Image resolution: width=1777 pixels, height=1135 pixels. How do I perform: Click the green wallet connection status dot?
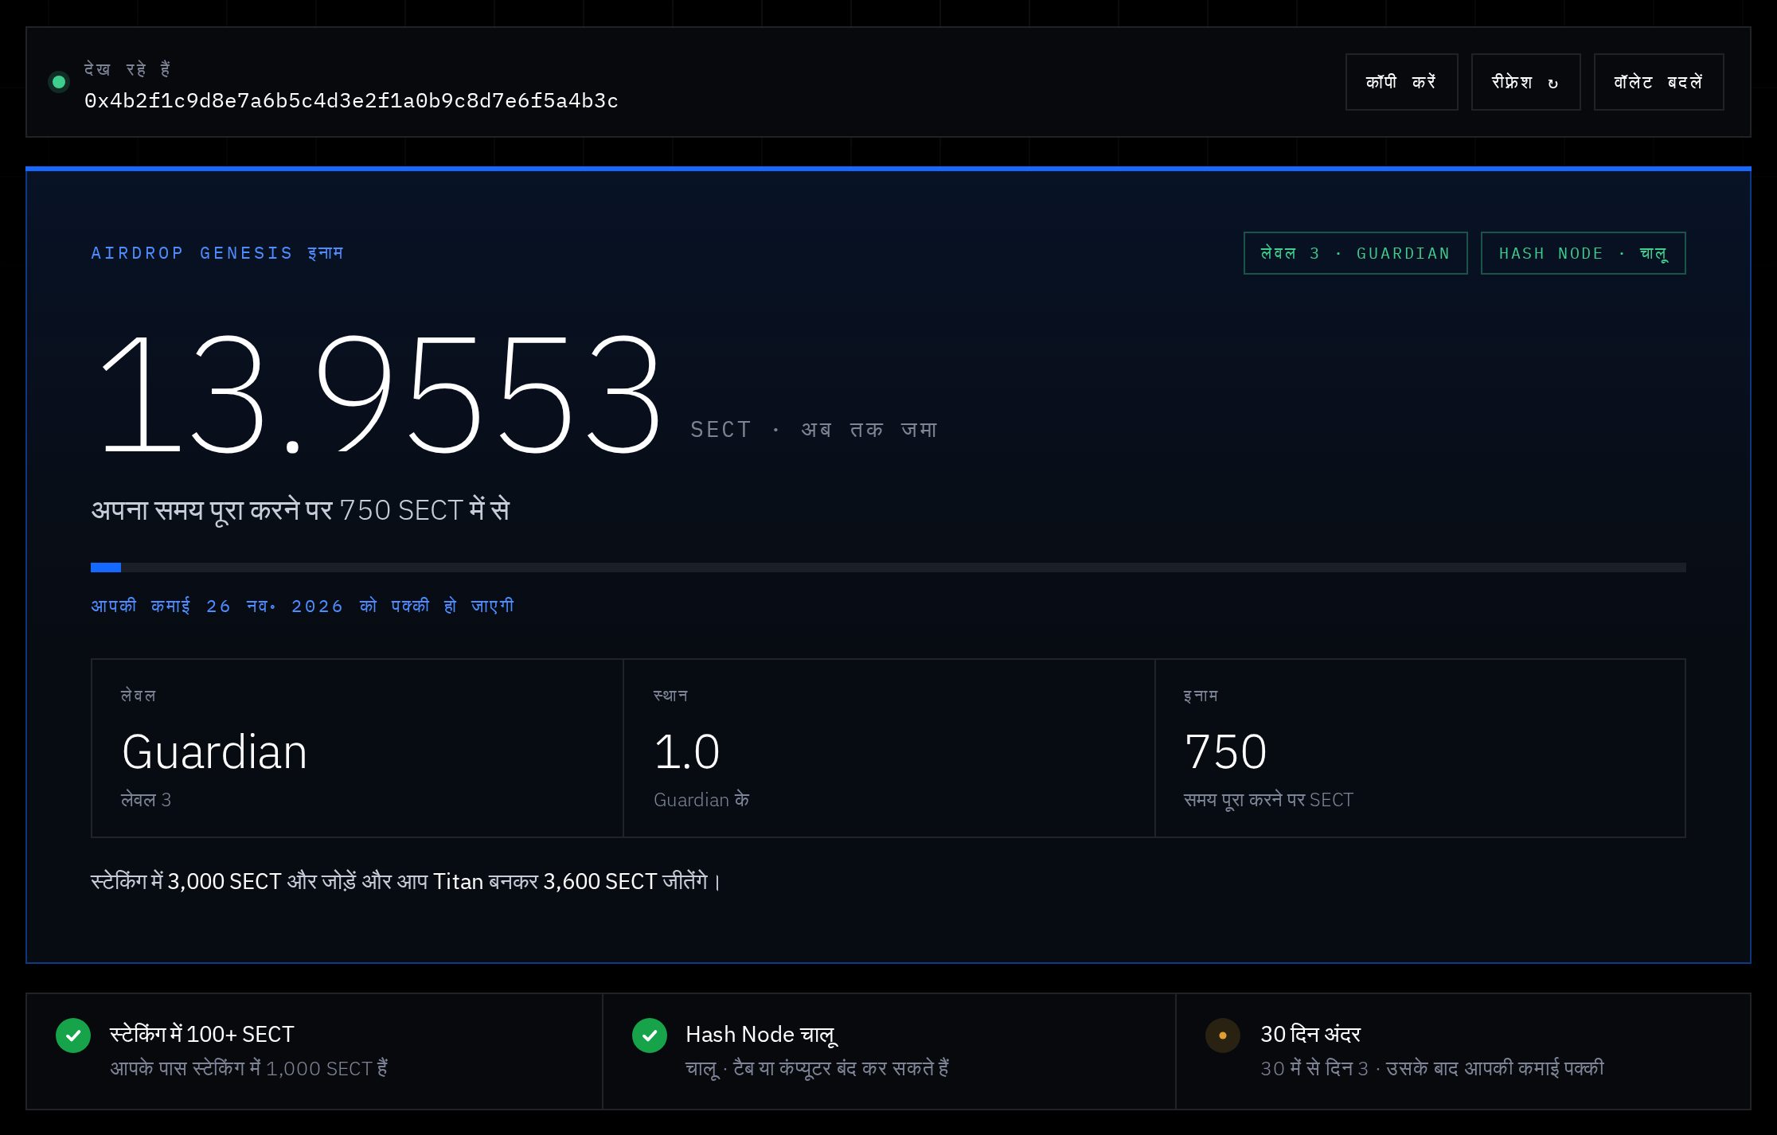click(59, 82)
